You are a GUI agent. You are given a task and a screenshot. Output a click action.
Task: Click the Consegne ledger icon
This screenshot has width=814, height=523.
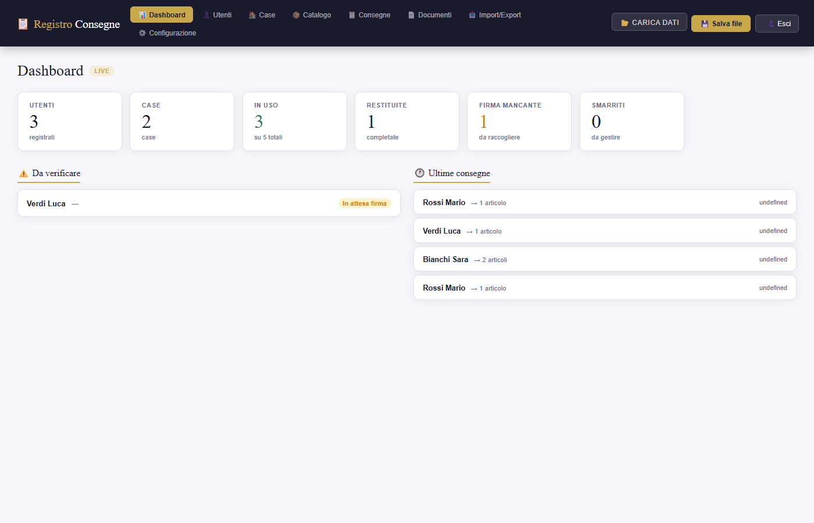click(352, 15)
